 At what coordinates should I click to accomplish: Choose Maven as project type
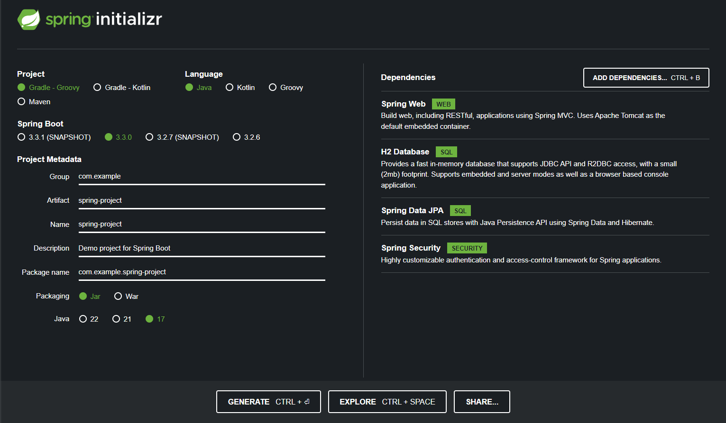[34, 102]
